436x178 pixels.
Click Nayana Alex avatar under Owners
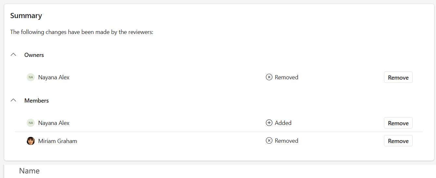(x=31, y=77)
